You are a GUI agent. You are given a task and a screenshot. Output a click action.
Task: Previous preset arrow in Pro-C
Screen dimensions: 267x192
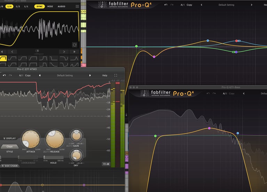[40, 75]
